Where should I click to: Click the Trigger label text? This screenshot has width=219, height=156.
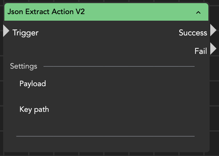[25, 33]
